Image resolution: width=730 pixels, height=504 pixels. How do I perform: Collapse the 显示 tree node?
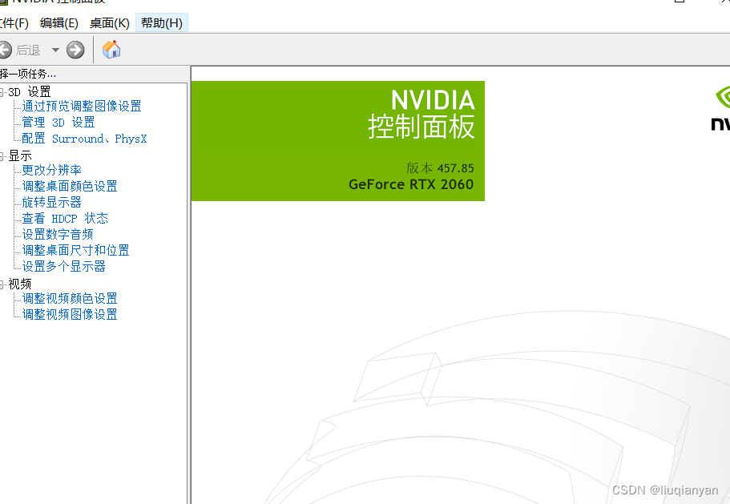2,156
